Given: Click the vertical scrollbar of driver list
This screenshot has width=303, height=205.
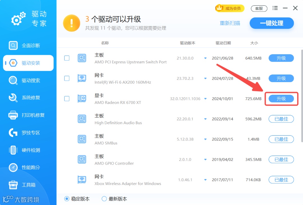Looking at the screenshot, I should (x=302, y=96).
